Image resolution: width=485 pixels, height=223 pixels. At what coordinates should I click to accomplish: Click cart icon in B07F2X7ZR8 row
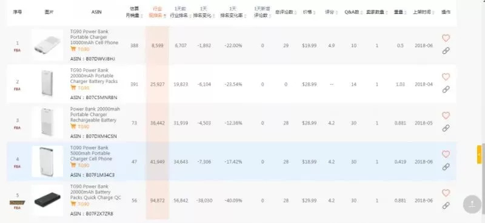[x=73, y=204]
